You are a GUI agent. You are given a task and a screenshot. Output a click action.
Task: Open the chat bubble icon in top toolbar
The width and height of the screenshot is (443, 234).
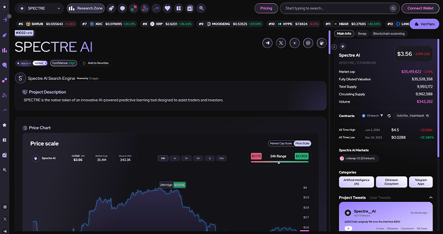(x=122, y=8)
